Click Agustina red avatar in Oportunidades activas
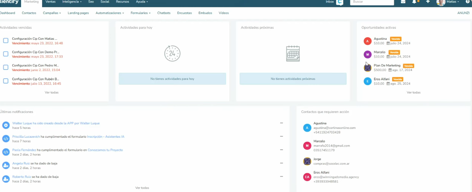This screenshot has height=192, width=472. 368,41
